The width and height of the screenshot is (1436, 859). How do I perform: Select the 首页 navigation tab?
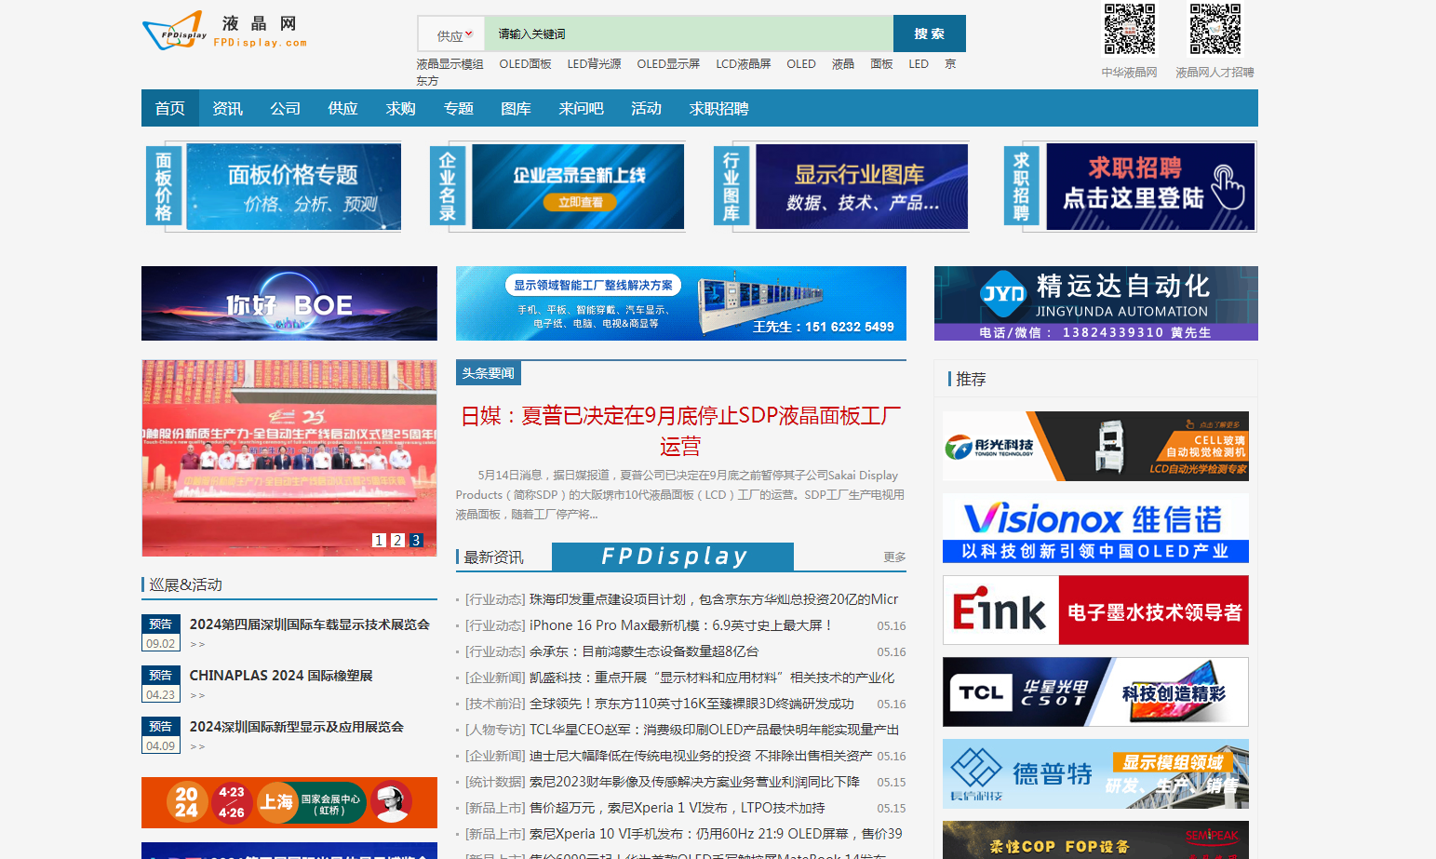click(x=169, y=109)
